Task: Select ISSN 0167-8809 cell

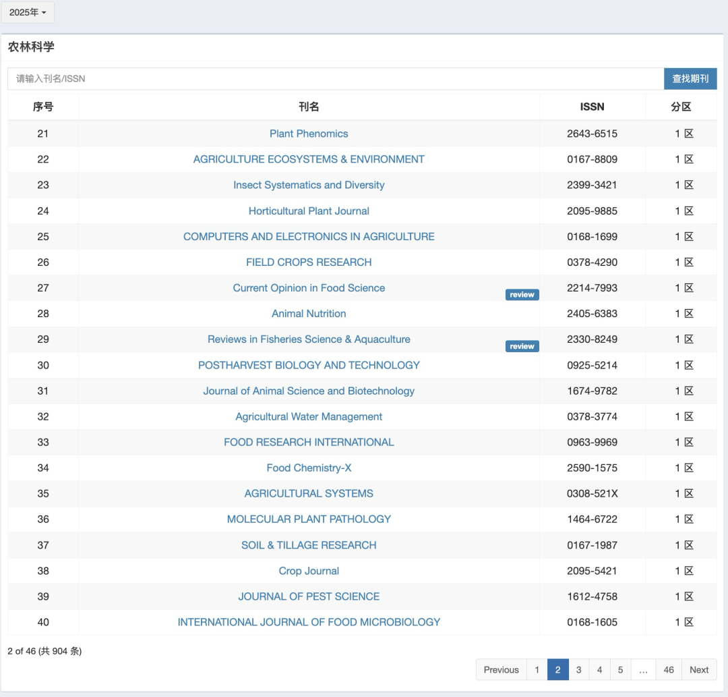Action: [592, 159]
